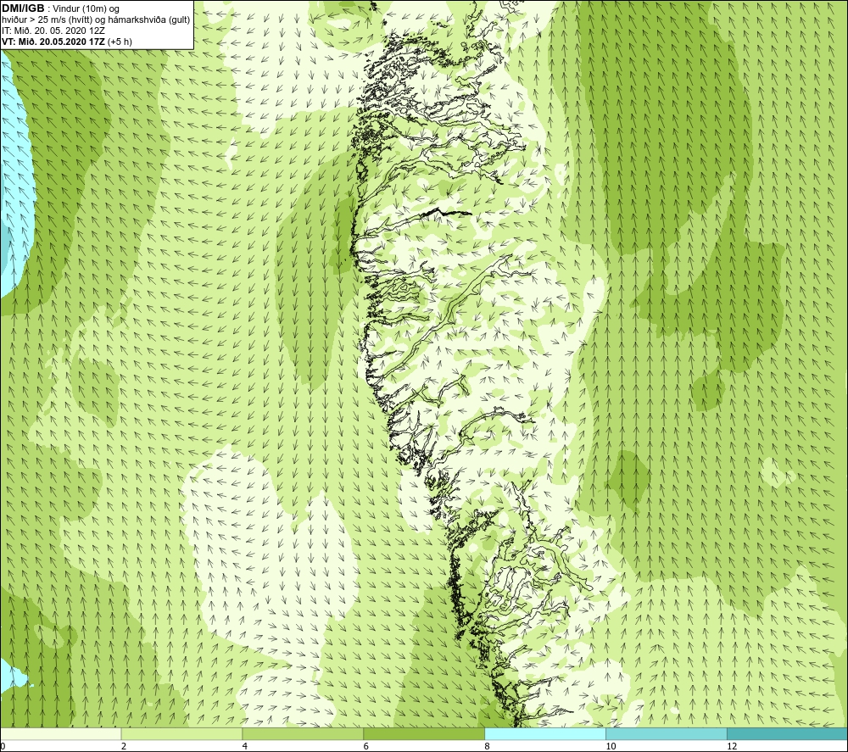Click the scale label '8'
This screenshot has height=752, width=848.
[488, 747]
